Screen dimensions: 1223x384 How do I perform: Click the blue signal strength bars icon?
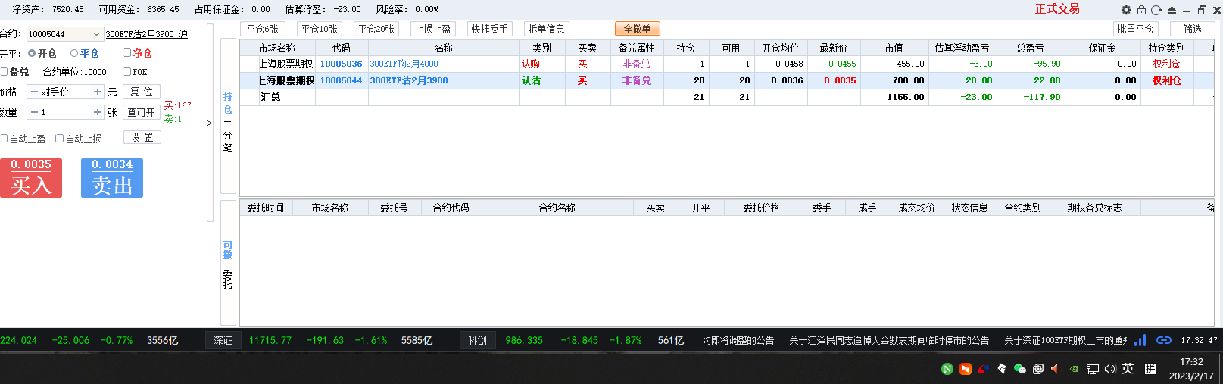click(1140, 340)
